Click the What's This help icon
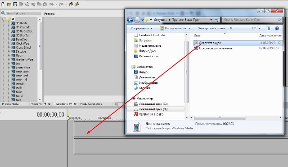Image resolution: width=288 pixels, height=167 pixels. (77, 4)
